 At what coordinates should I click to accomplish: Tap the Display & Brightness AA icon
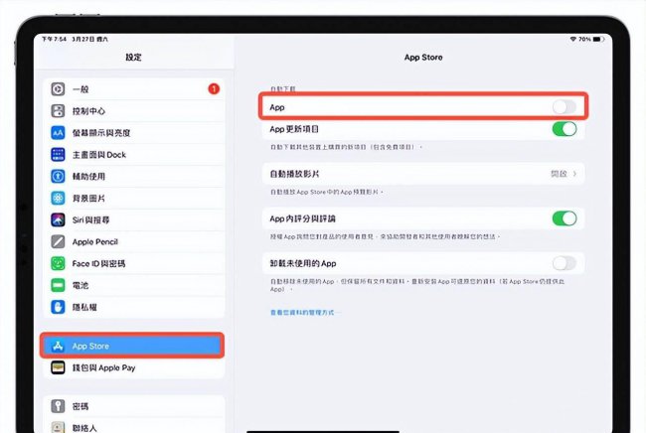pyautogui.click(x=58, y=132)
